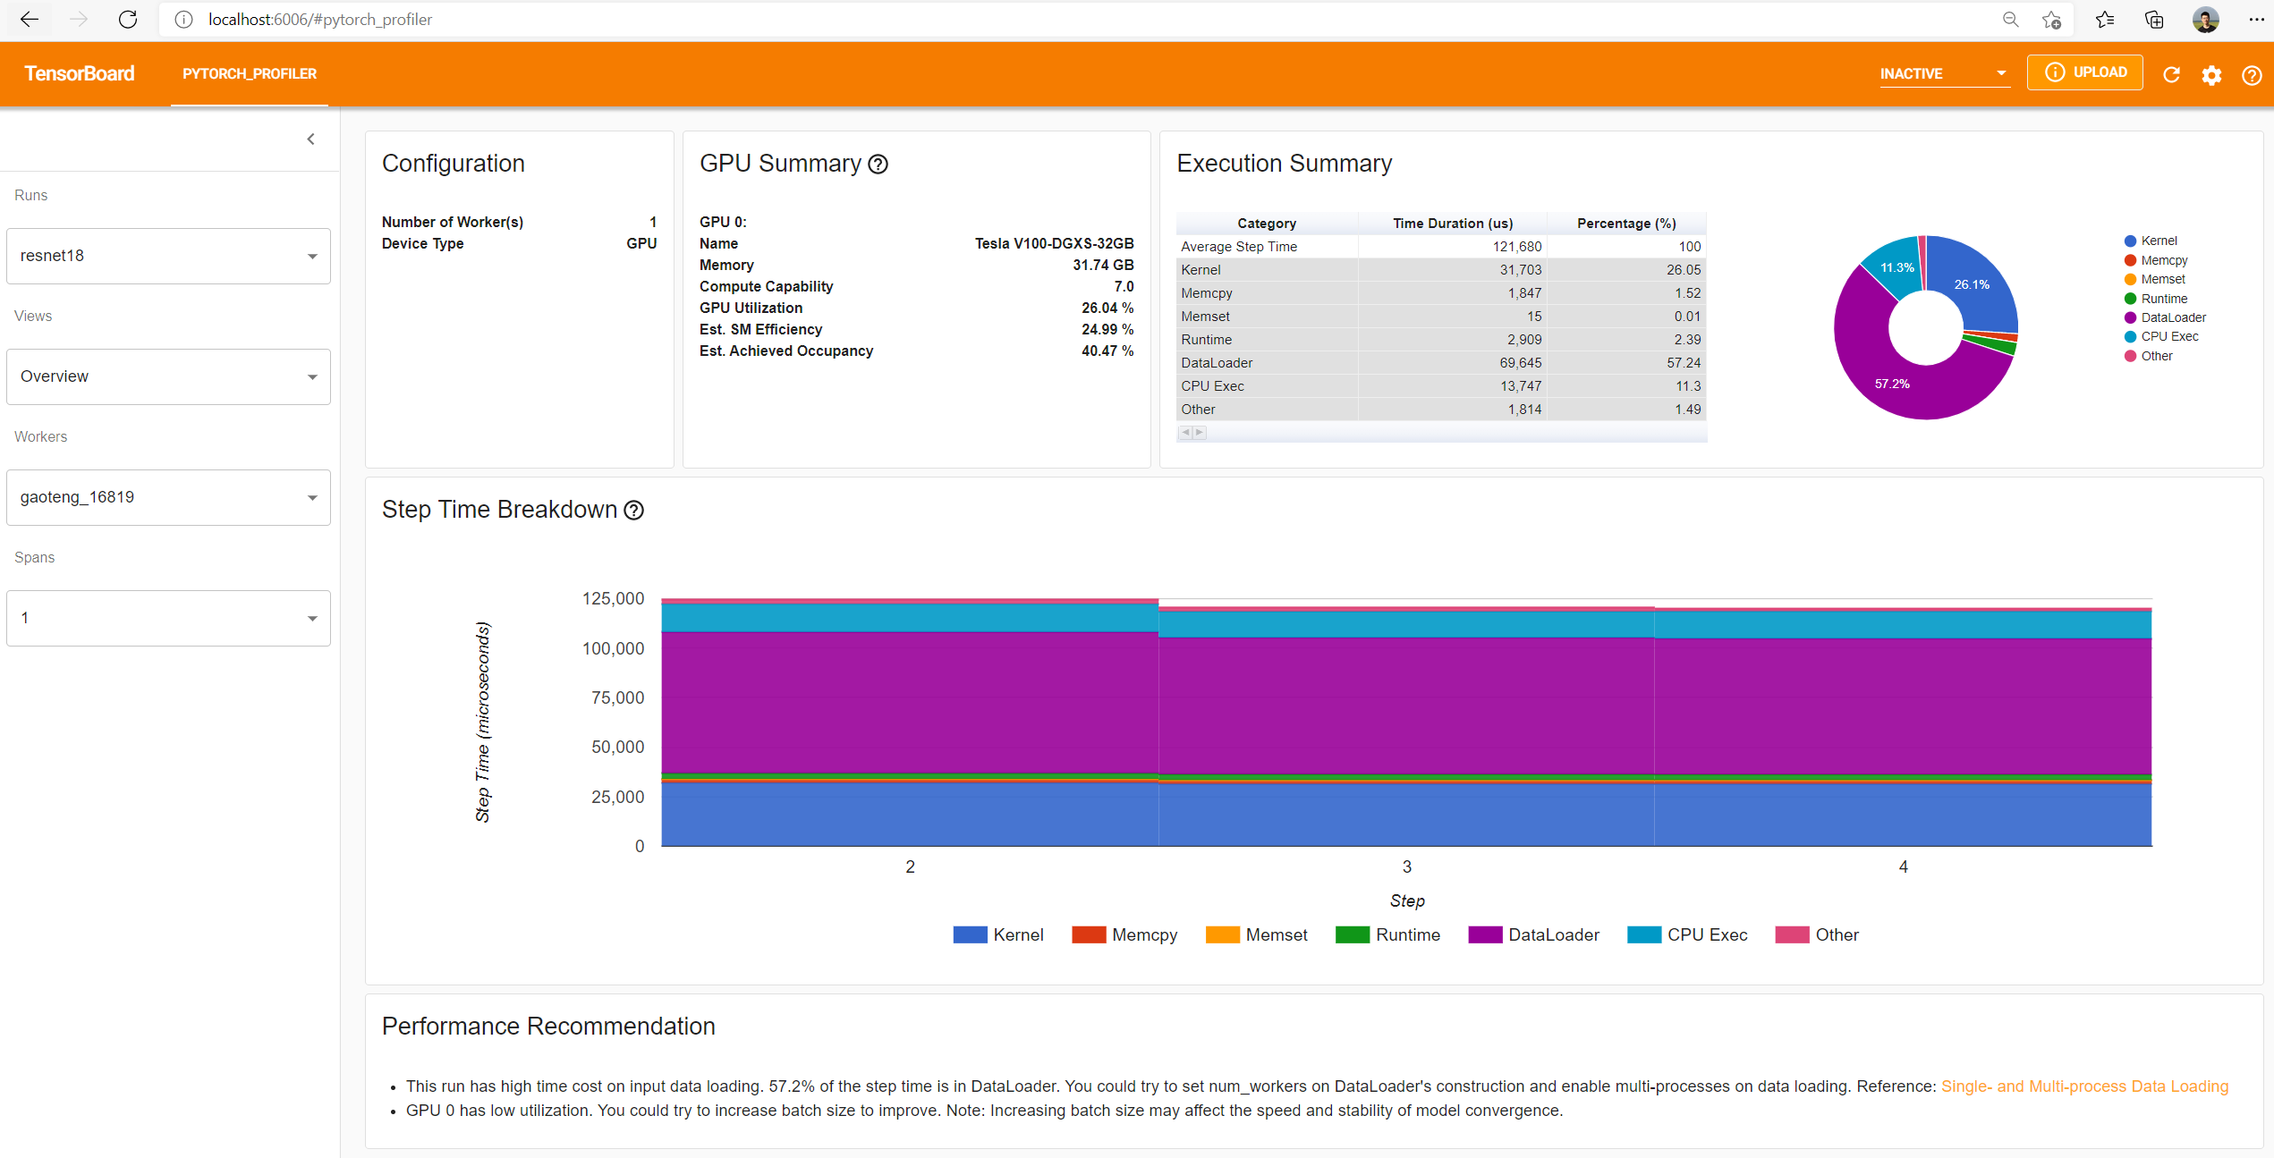Click the UPLOAD button
The width and height of the screenshot is (2274, 1158).
pyautogui.click(x=2084, y=72)
